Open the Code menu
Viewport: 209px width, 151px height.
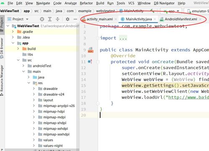coord(57,3)
